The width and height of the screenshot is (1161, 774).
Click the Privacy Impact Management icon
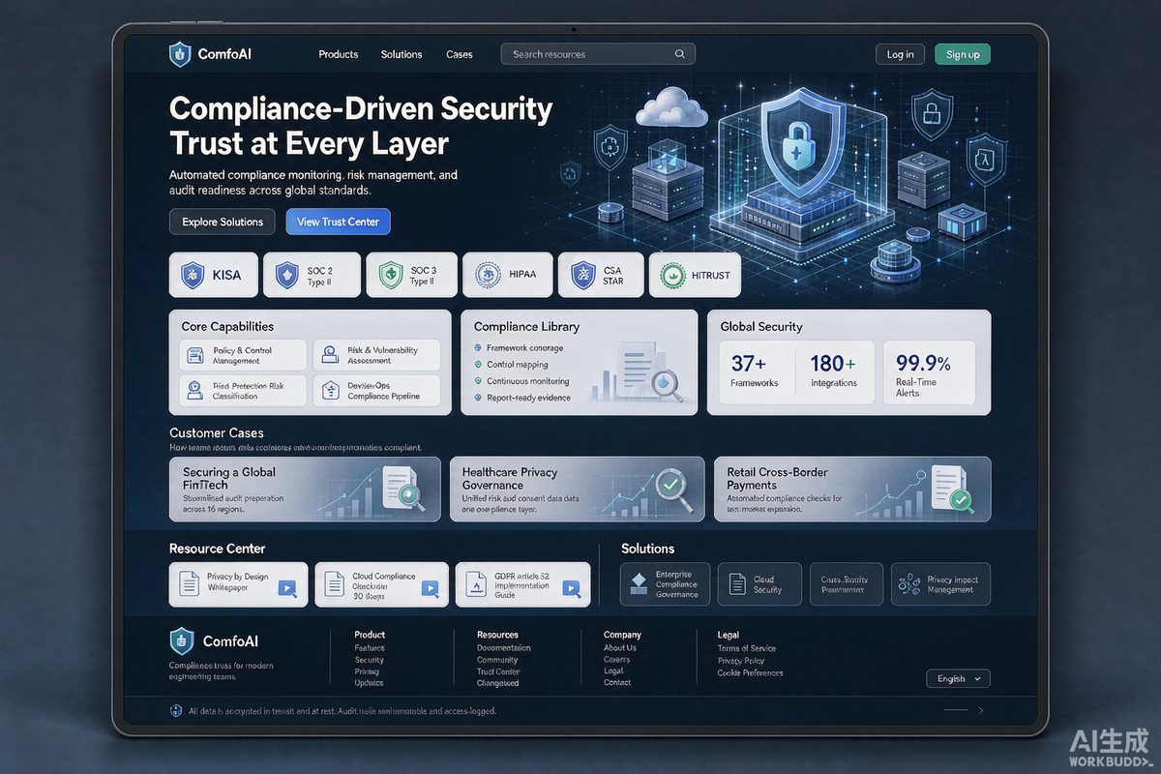(909, 583)
